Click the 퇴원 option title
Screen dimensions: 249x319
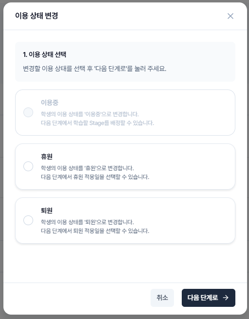[x=47, y=211]
